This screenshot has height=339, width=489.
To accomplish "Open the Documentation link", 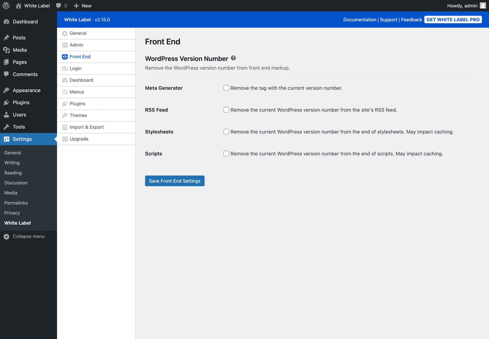I will click(360, 20).
